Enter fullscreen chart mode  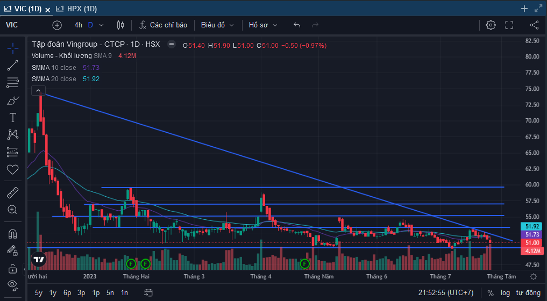pos(509,25)
